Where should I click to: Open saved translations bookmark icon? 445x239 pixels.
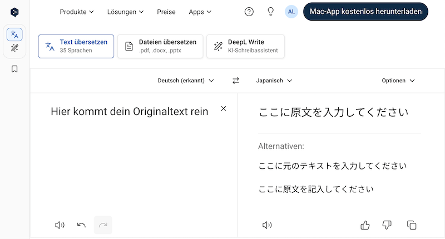click(x=14, y=69)
